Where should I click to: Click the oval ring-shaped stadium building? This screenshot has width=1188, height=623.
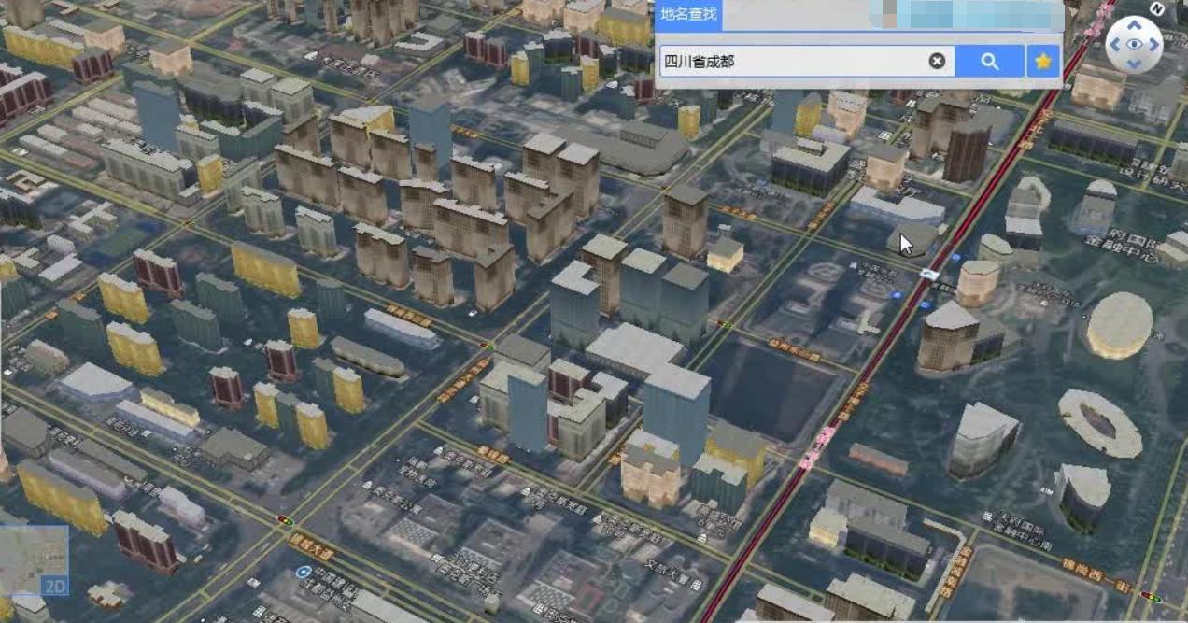(1099, 423)
